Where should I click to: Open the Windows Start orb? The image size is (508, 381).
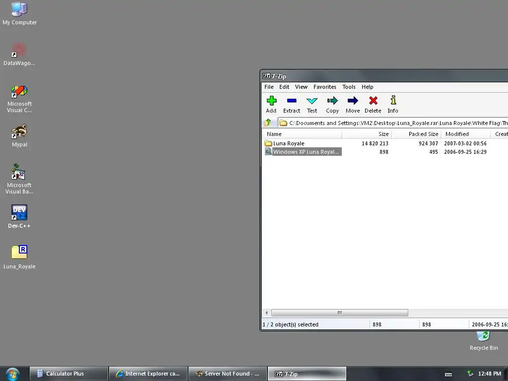tap(12, 374)
